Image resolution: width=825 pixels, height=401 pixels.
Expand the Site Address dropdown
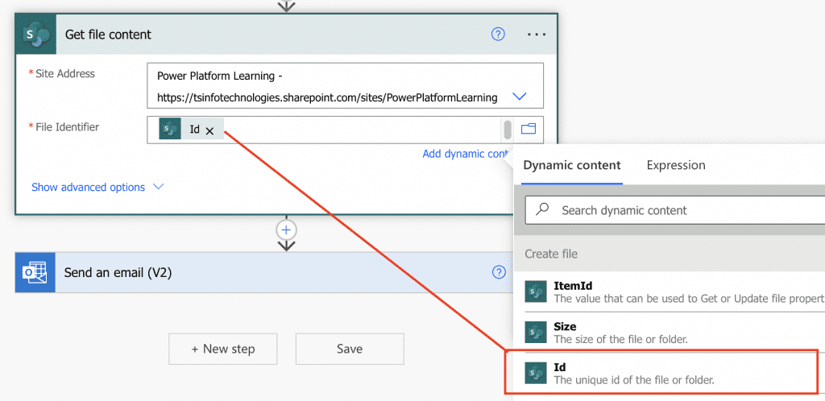[x=520, y=97]
